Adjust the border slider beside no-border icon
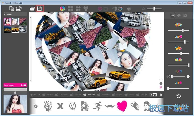 pos(178,77)
